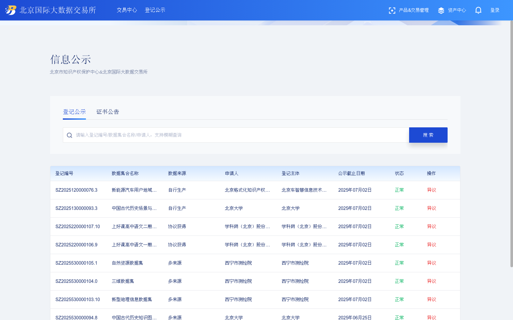Screen dimensions: 513x320
Task: Click the 搜索 button
Action: pyautogui.click(x=428, y=135)
